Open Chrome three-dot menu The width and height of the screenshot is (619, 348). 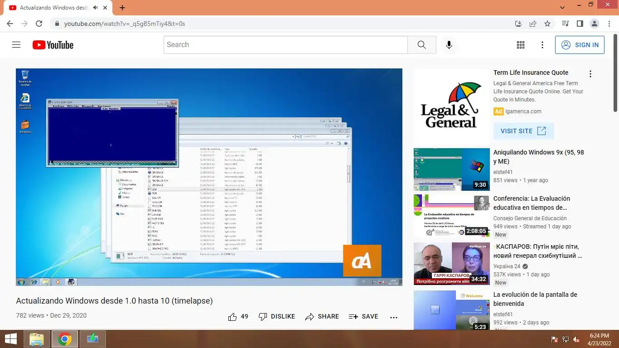tap(609, 24)
